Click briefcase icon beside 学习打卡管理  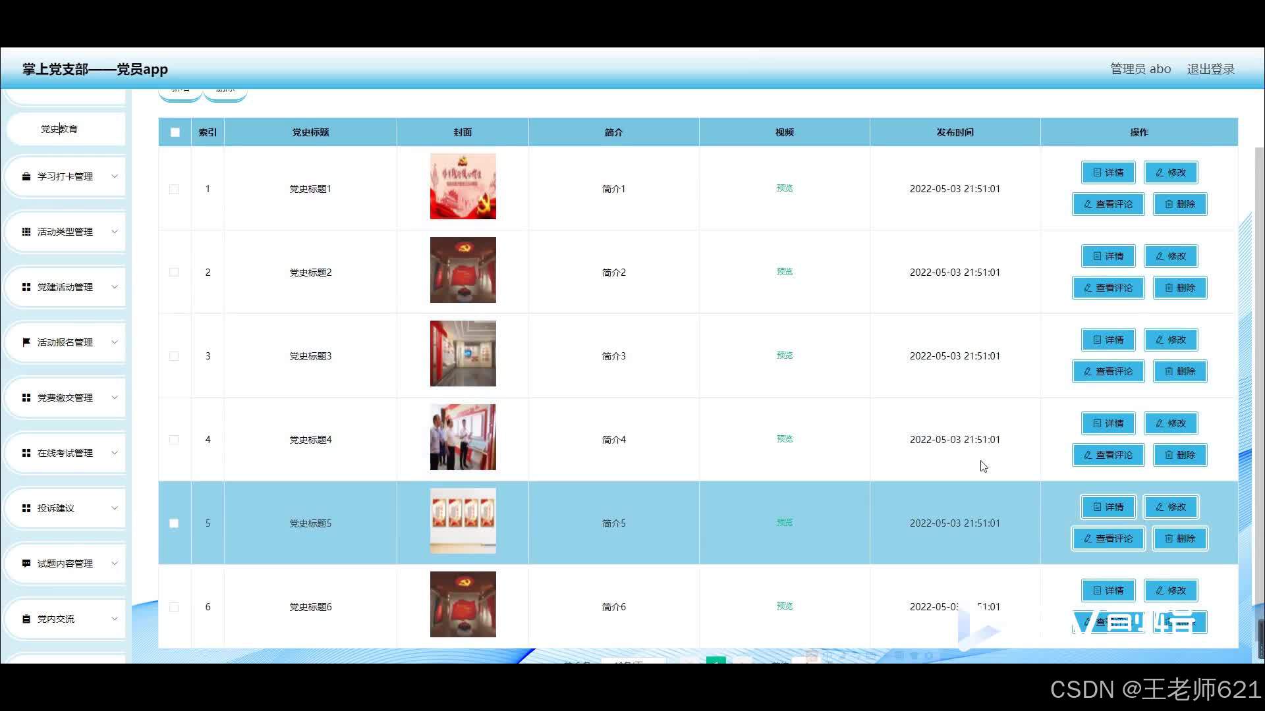pos(26,176)
